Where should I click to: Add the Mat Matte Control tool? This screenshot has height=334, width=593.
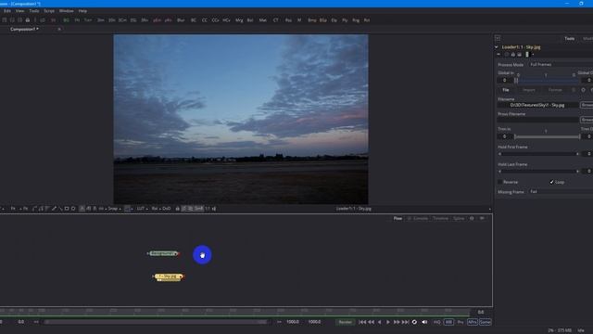coord(262,20)
